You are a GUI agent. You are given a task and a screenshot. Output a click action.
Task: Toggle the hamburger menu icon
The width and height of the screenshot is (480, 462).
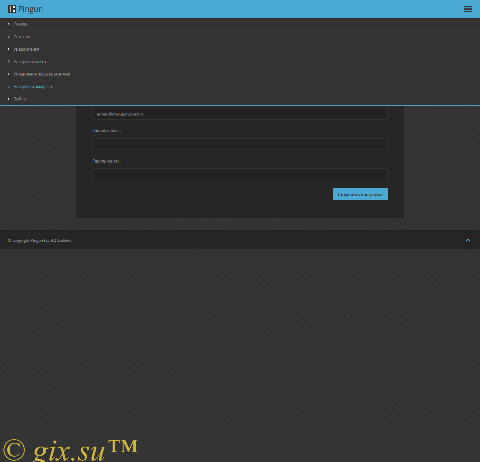click(468, 9)
